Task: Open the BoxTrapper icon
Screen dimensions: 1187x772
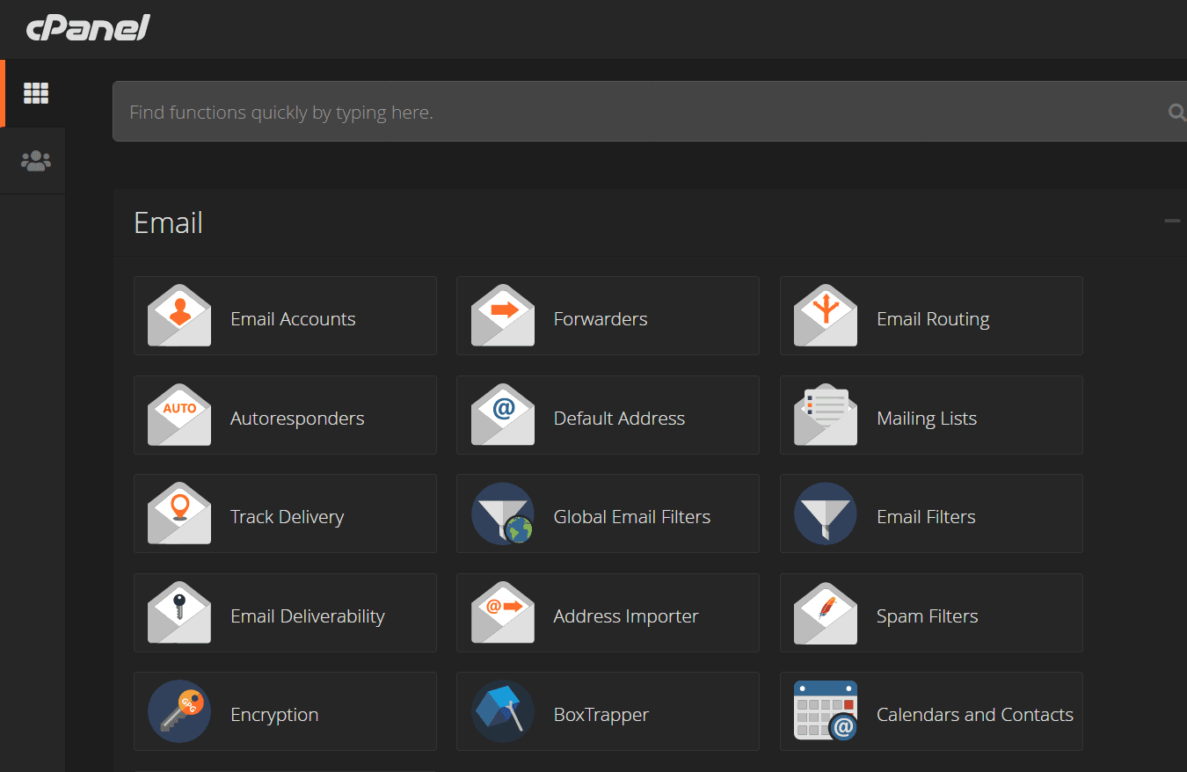Action: coord(503,711)
